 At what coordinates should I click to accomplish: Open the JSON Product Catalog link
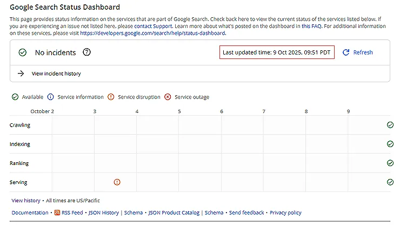174,213
